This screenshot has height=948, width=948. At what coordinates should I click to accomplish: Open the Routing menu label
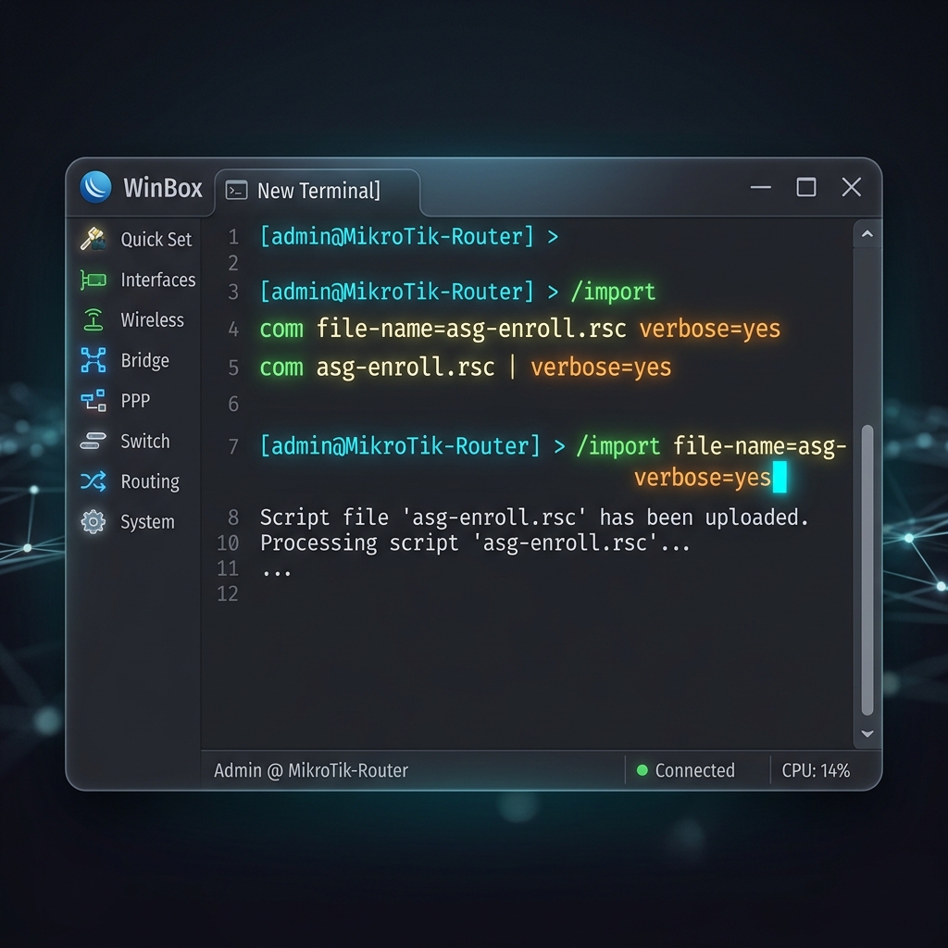point(150,481)
